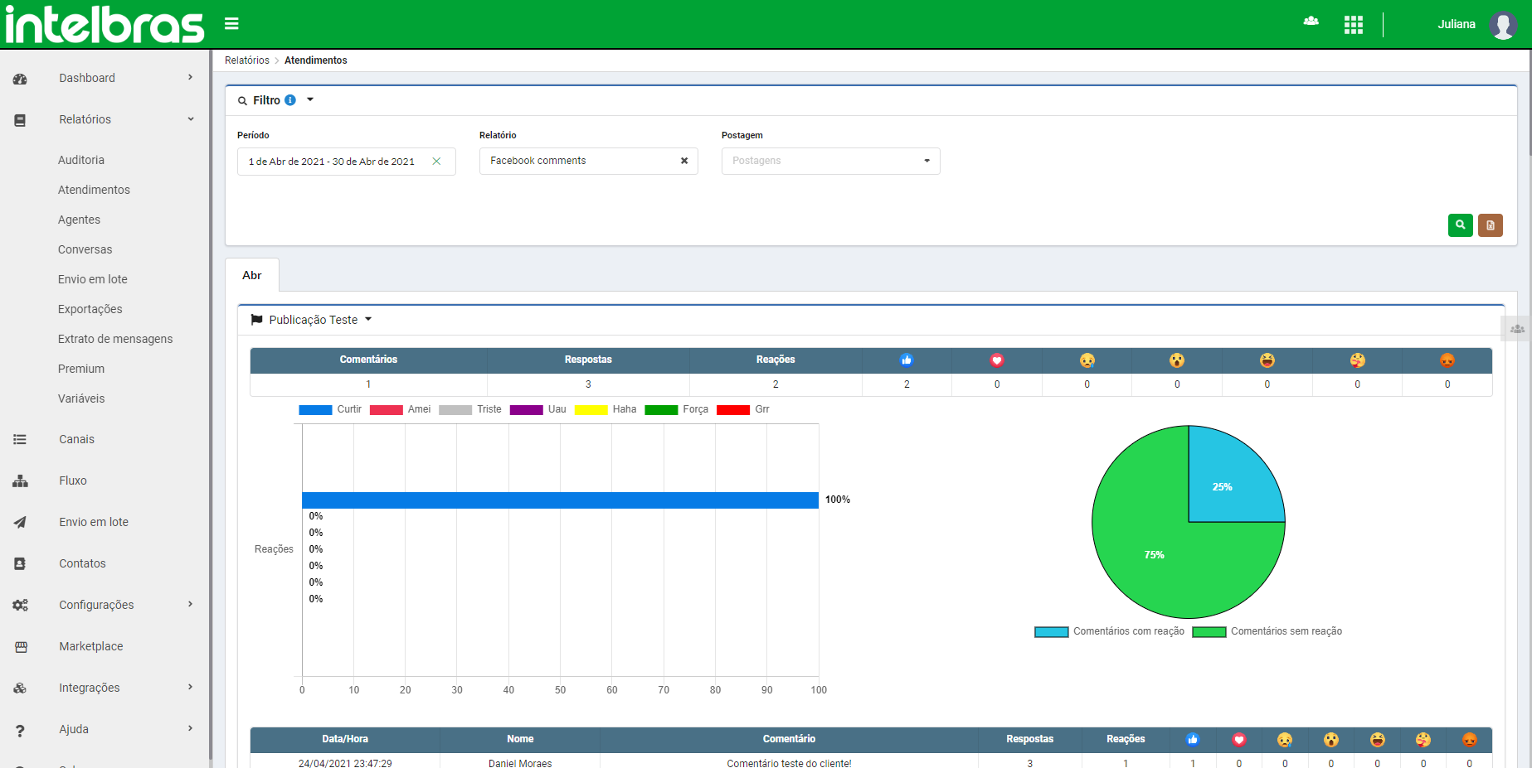Open Extrato de mensagens page

pos(115,339)
